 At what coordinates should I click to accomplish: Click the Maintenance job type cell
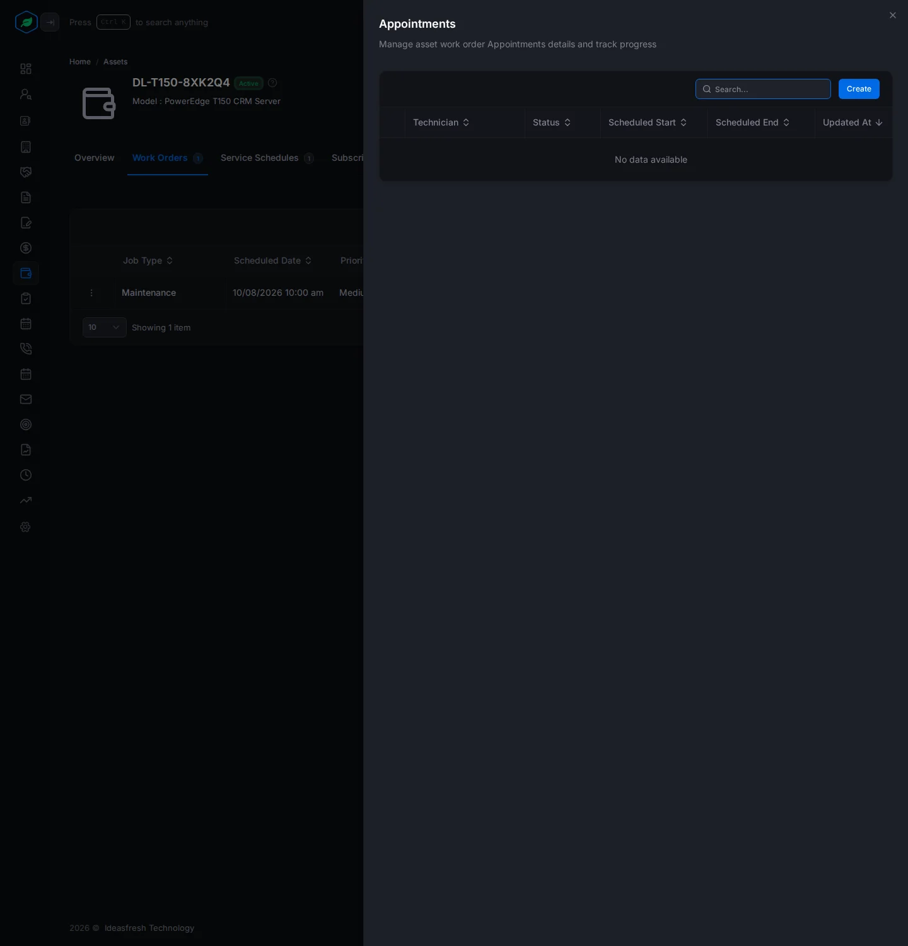click(149, 293)
